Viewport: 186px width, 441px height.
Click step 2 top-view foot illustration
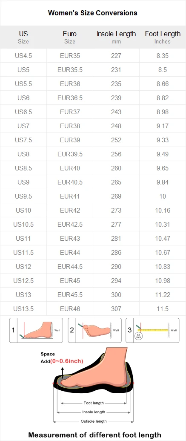pyautogui.click(x=94, y=330)
